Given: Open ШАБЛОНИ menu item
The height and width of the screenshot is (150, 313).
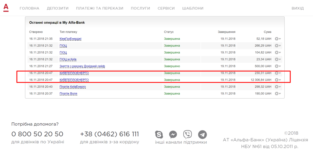Looking at the screenshot, I should [193, 8].
